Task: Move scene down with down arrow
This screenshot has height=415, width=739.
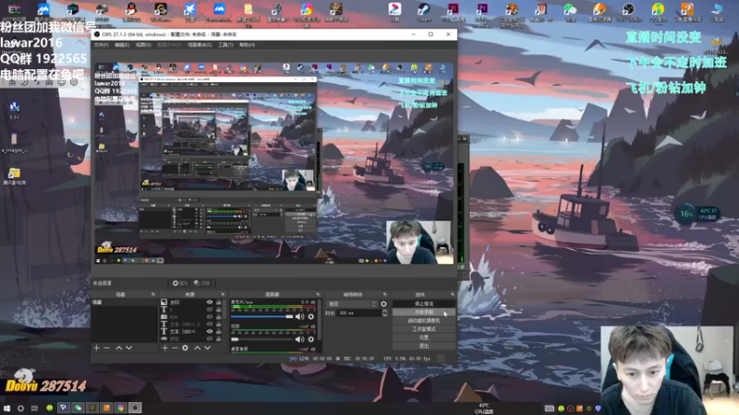Action: [128, 348]
